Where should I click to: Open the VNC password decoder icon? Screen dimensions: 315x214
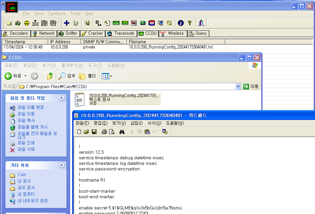coord(134,23)
